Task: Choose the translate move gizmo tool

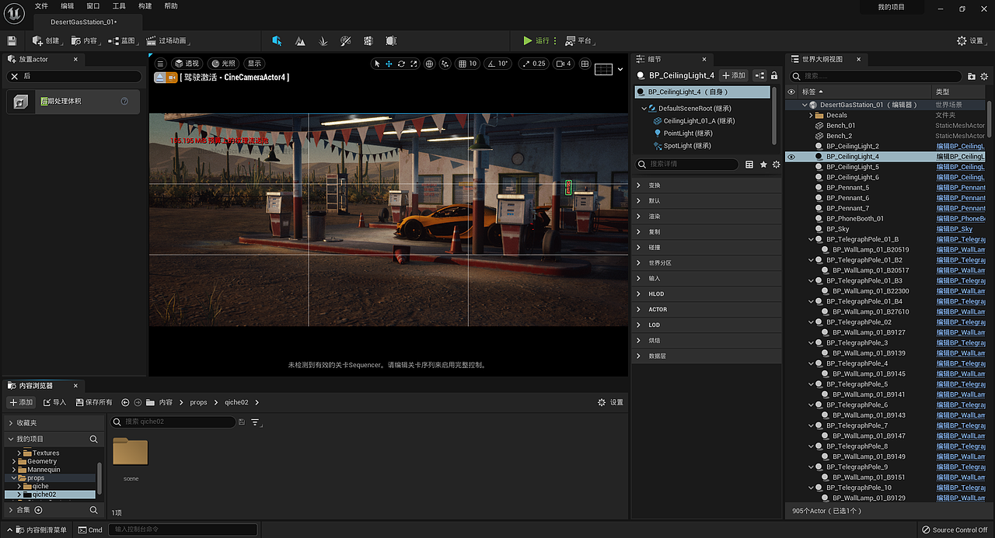Action: (x=389, y=64)
